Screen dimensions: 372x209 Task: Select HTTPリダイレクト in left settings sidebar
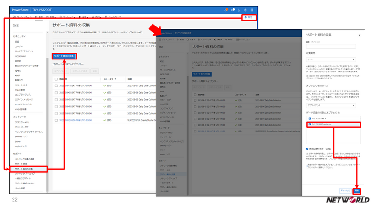(23, 104)
